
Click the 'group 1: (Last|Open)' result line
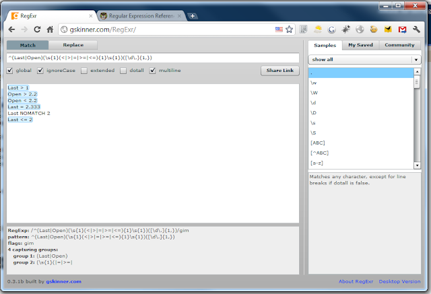[40, 256]
